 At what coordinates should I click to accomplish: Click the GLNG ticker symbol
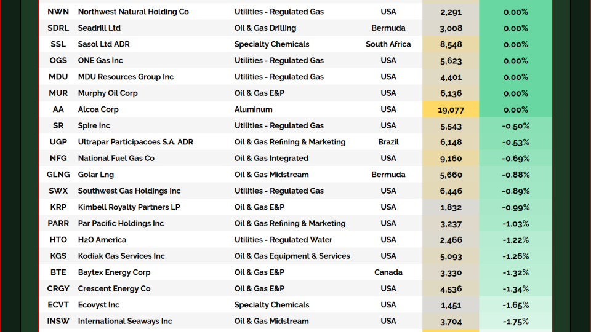coord(58,175)
